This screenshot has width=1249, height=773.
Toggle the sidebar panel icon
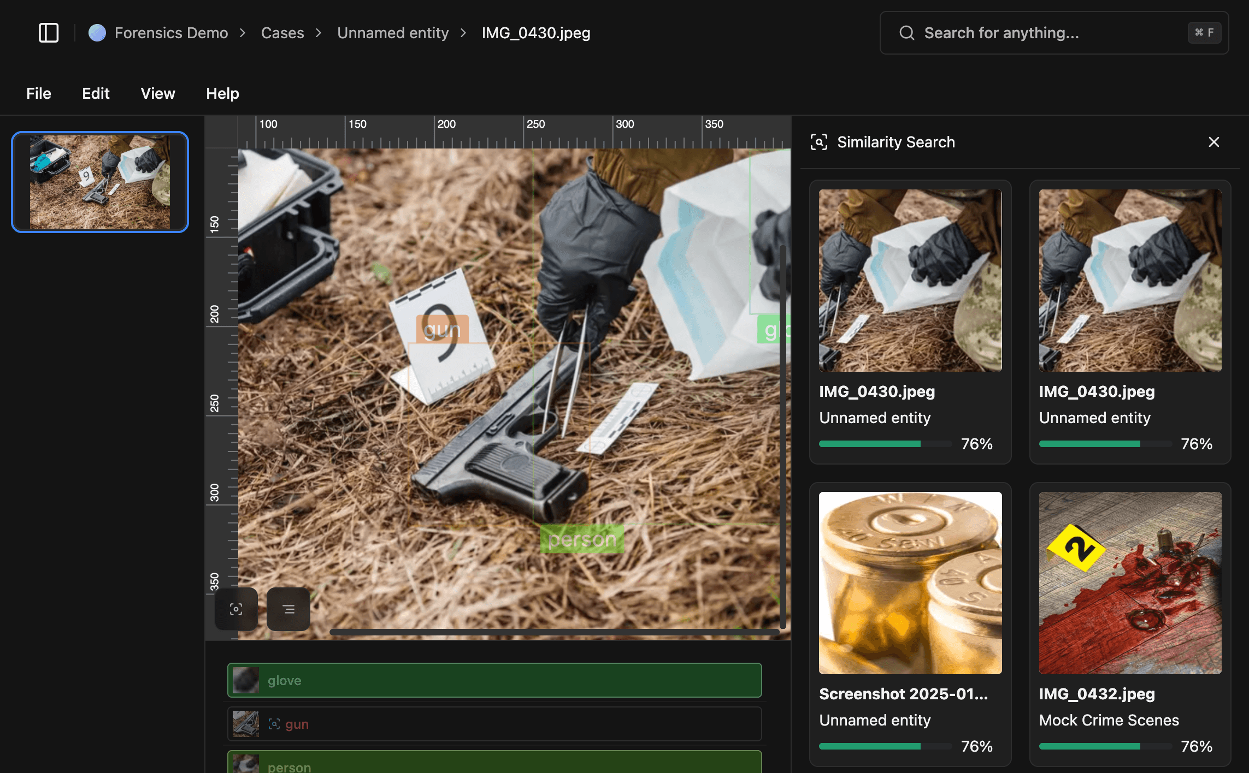[x=49, y=33]
